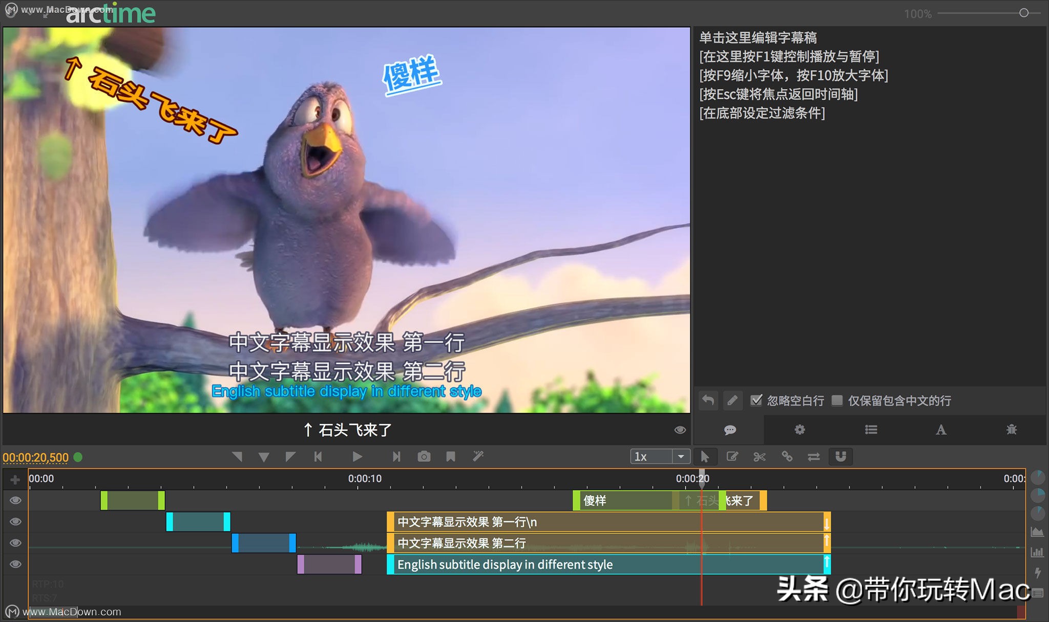Click the link clips tool icon
1049x622 pixels.
(787, 456)
